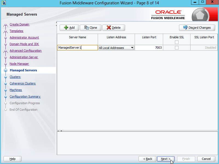
Task: Edit the Server Name field
Action: (x=77, y=48)
